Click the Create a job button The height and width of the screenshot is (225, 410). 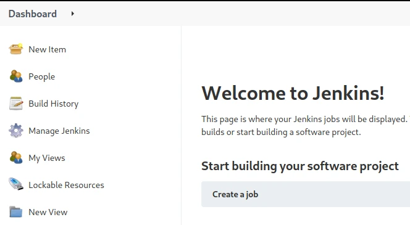click(x=306, y=194)
